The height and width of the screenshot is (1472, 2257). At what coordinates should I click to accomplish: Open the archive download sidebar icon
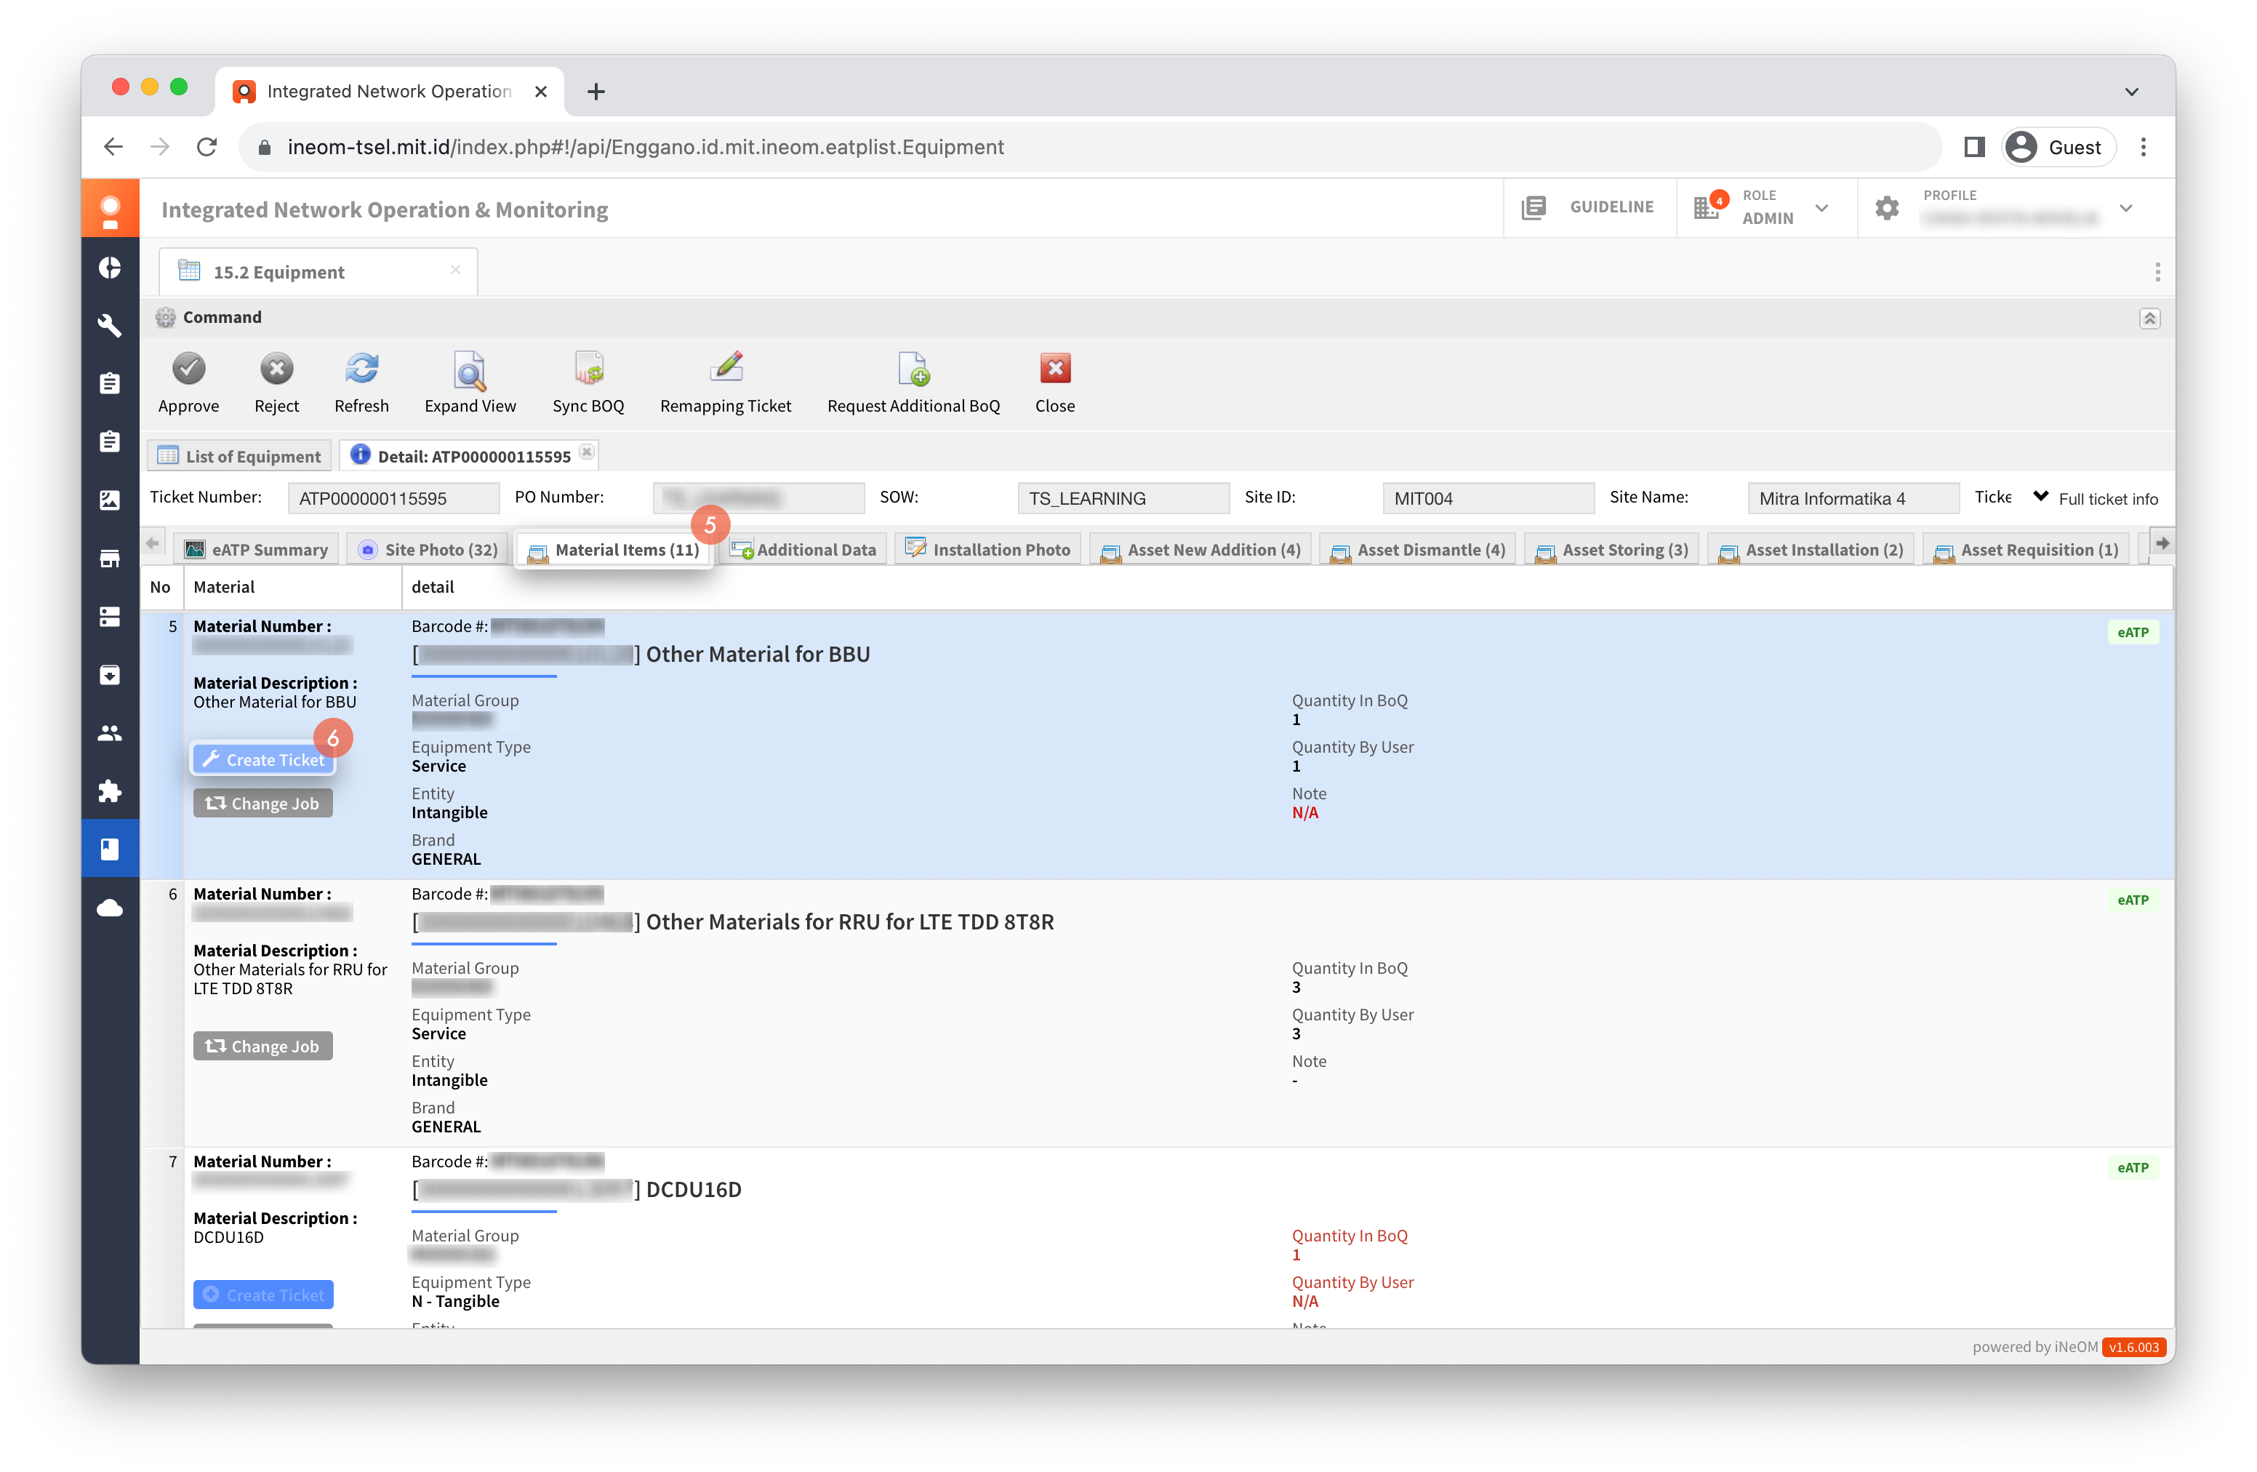coord(110,674)
